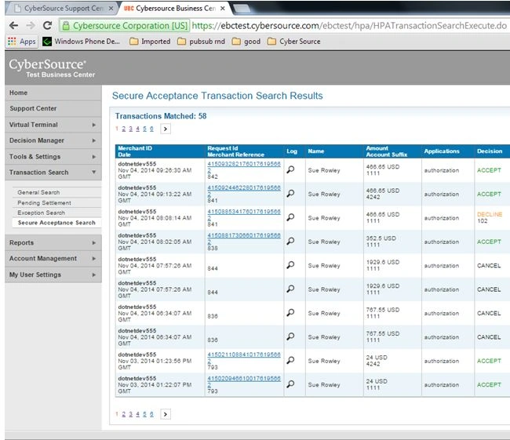View log of the DECLINE 102 transaction
Image resolution: width=510 pixels, height=440 pixels.
tap(290, 217)
